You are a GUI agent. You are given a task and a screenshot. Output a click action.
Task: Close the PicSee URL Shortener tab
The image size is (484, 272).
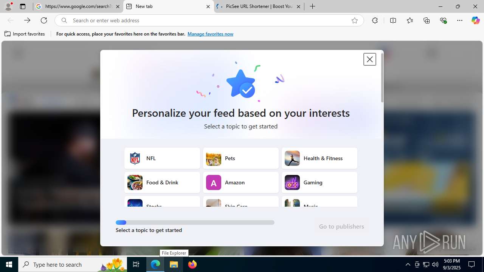(x=298, y=6)
